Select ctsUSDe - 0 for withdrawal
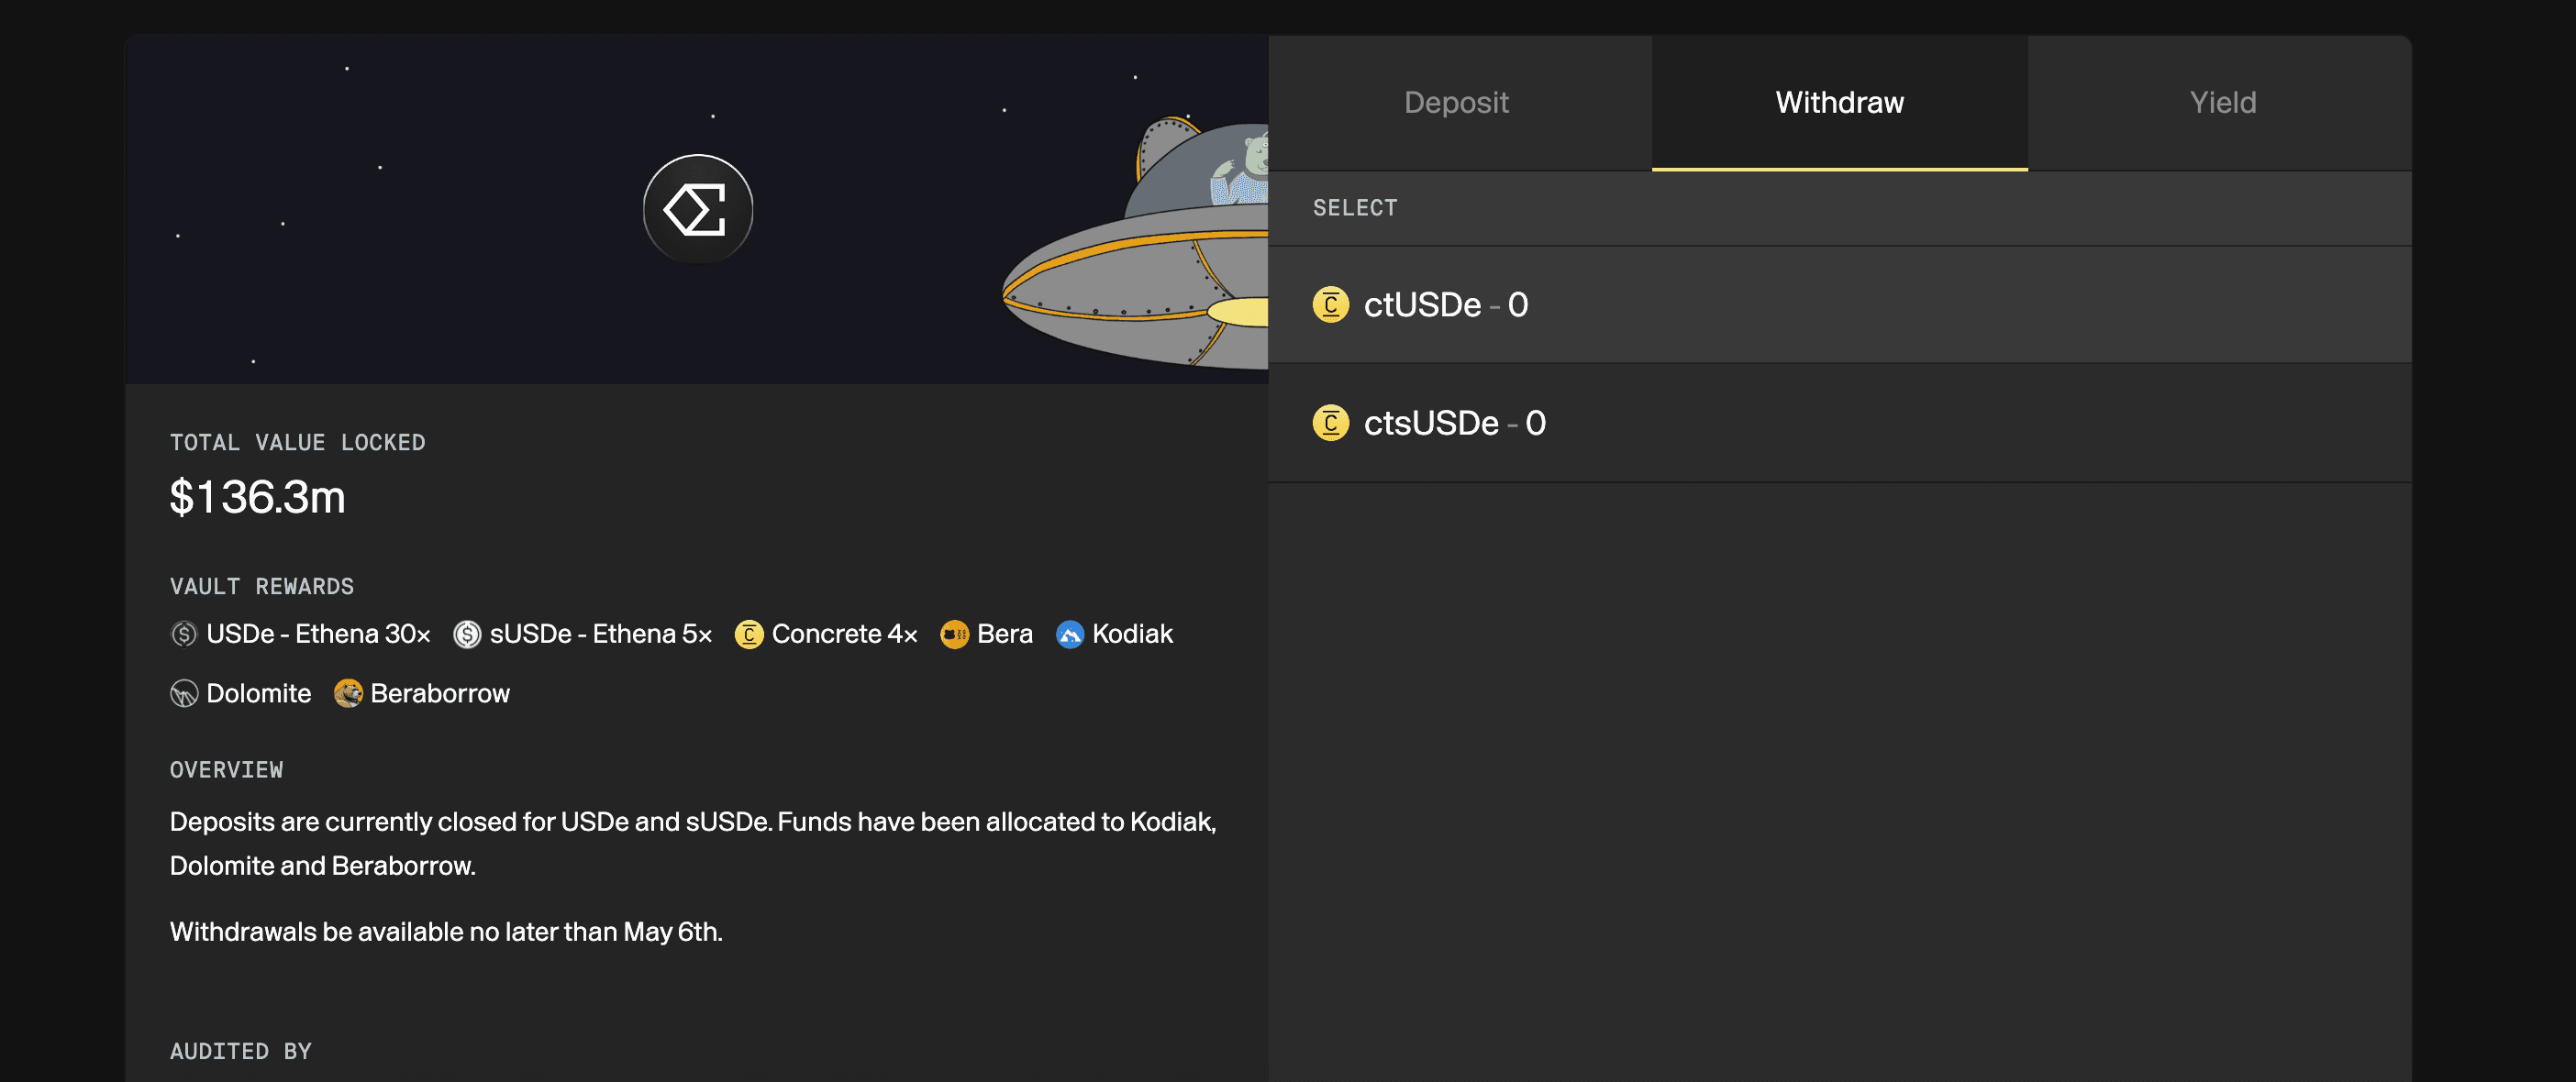2576x1082 pixels. tap(1839, 424)
